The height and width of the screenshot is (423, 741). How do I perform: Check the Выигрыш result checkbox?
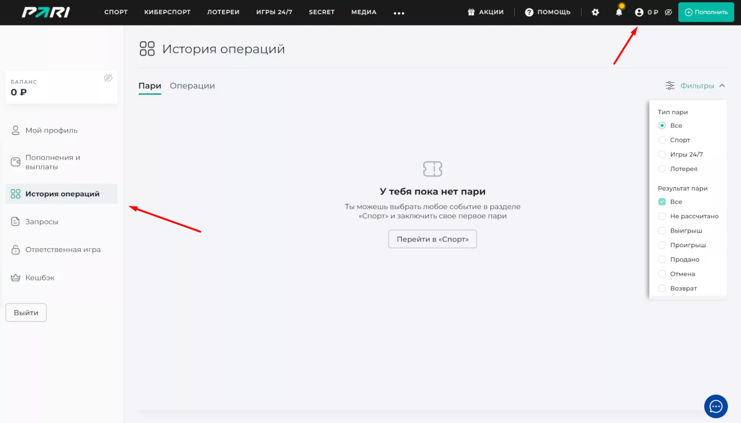(662, 230)
